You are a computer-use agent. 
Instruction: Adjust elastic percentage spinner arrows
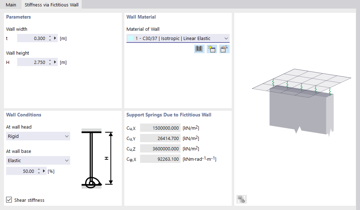tap(39, 171)
